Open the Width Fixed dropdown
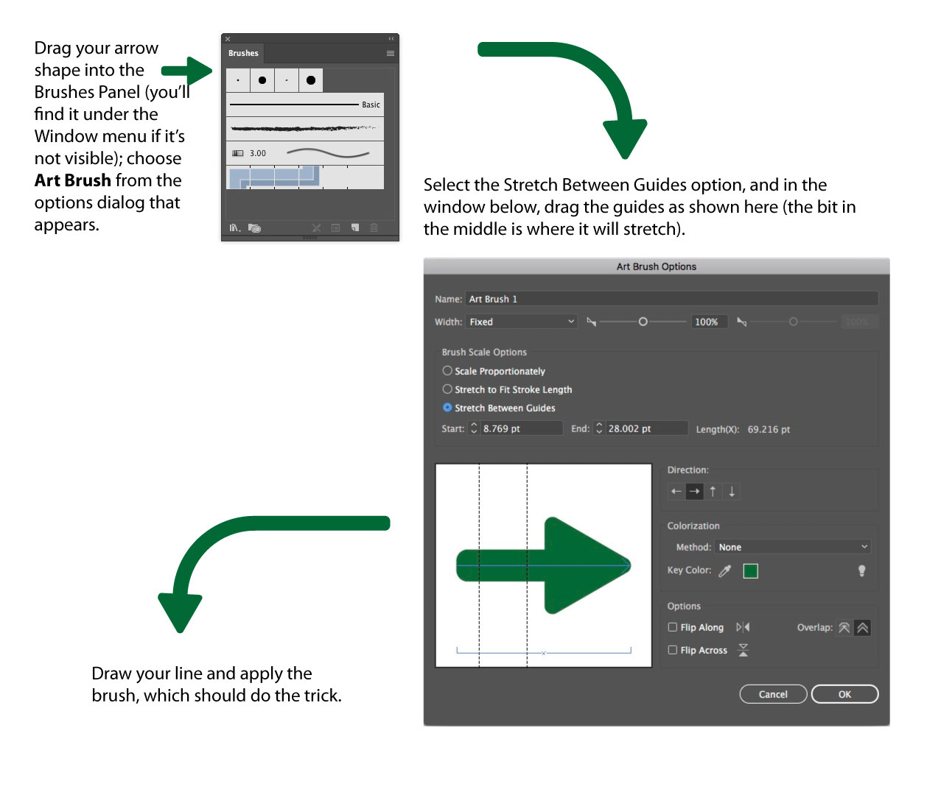 pyautogui.click(x=521, y=322)
